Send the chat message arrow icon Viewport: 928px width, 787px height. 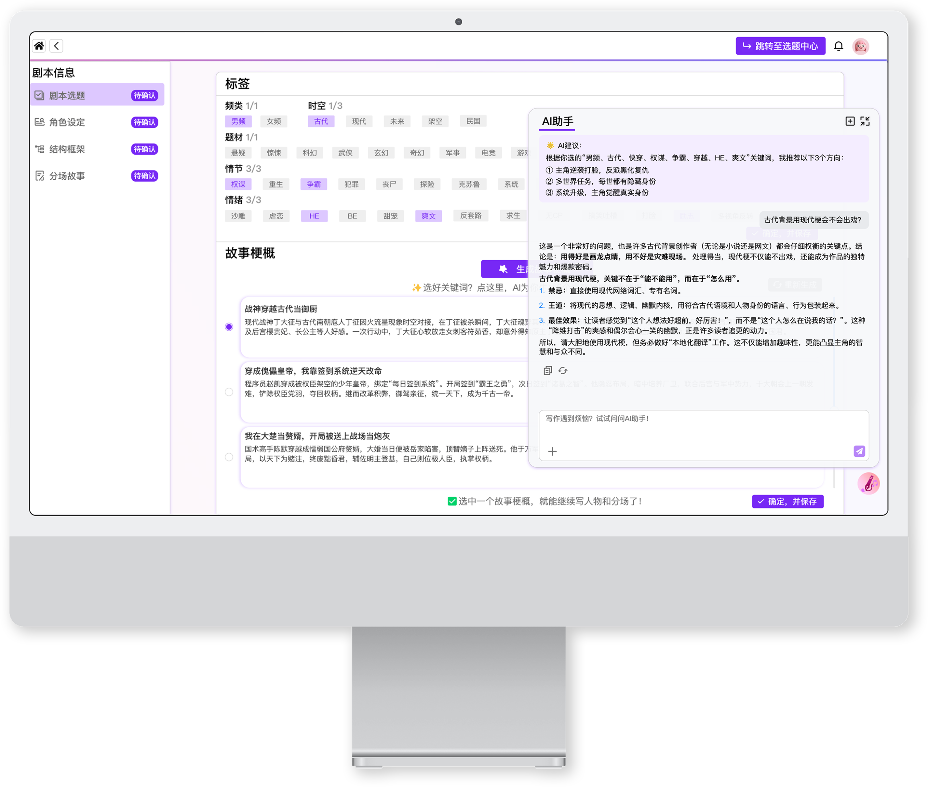tap(859, 451)
